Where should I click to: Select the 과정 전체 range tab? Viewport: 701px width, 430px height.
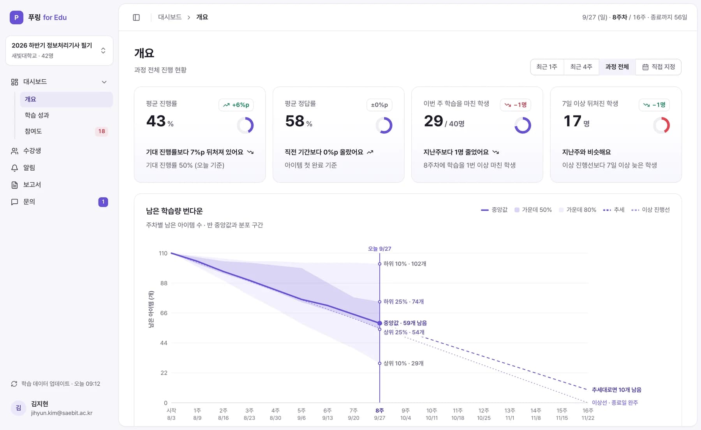click(617, 67)
